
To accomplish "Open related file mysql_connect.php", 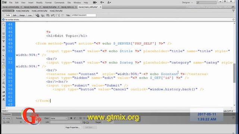I will tap(40, 11).
